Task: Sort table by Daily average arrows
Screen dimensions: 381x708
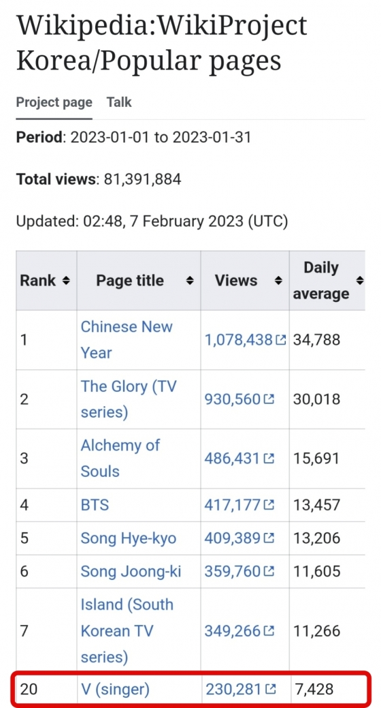Action: coord(359,281)
